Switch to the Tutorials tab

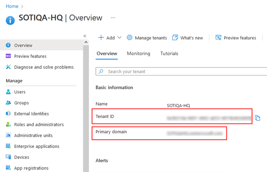[169, 54]
